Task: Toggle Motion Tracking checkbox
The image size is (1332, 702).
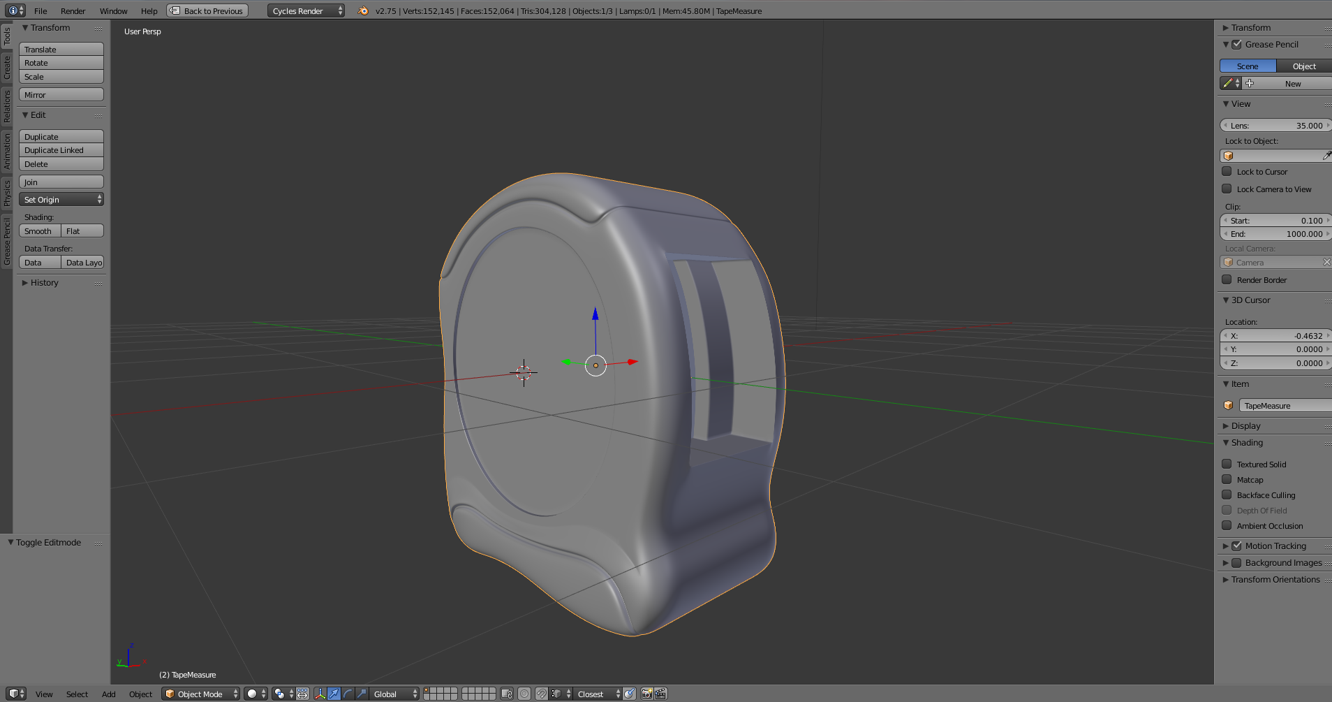Action: coord(1236,546)
